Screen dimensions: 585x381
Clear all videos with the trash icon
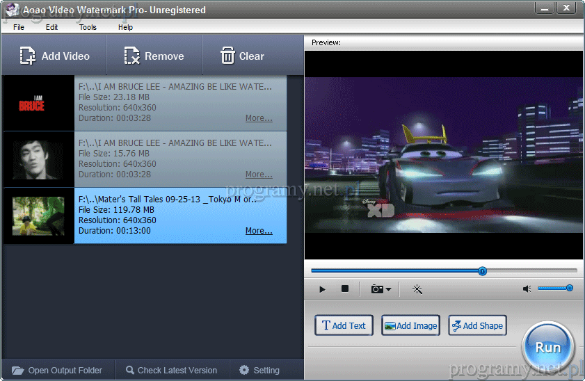coord(241,56)
